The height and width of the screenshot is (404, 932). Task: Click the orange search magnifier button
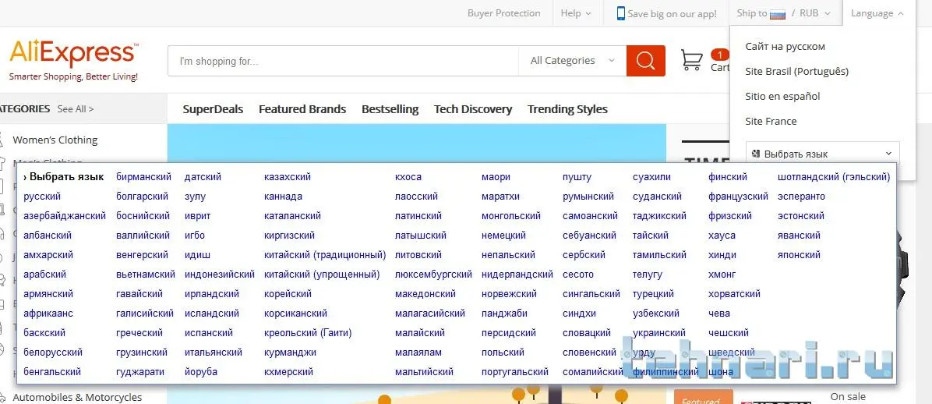point(645,61)
